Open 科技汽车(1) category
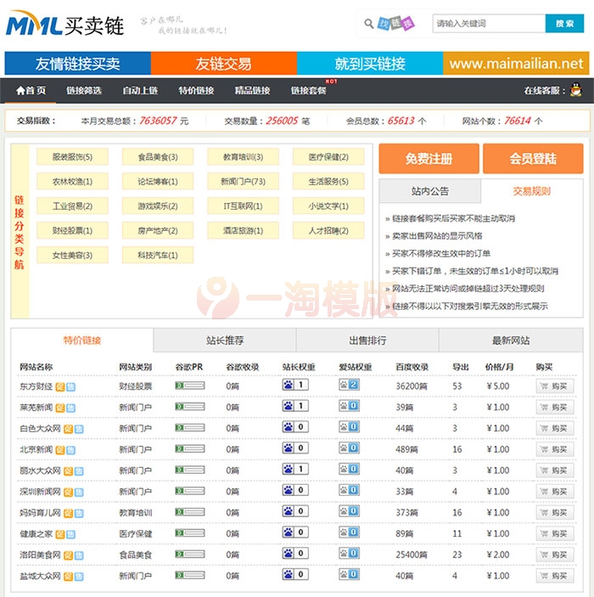Screen dimensions: 594x597 pyautogui.click(x=158, y=255)
